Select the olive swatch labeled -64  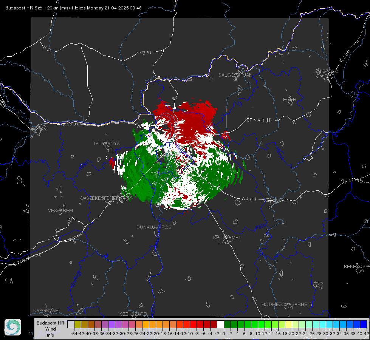(x=77, y=324)
